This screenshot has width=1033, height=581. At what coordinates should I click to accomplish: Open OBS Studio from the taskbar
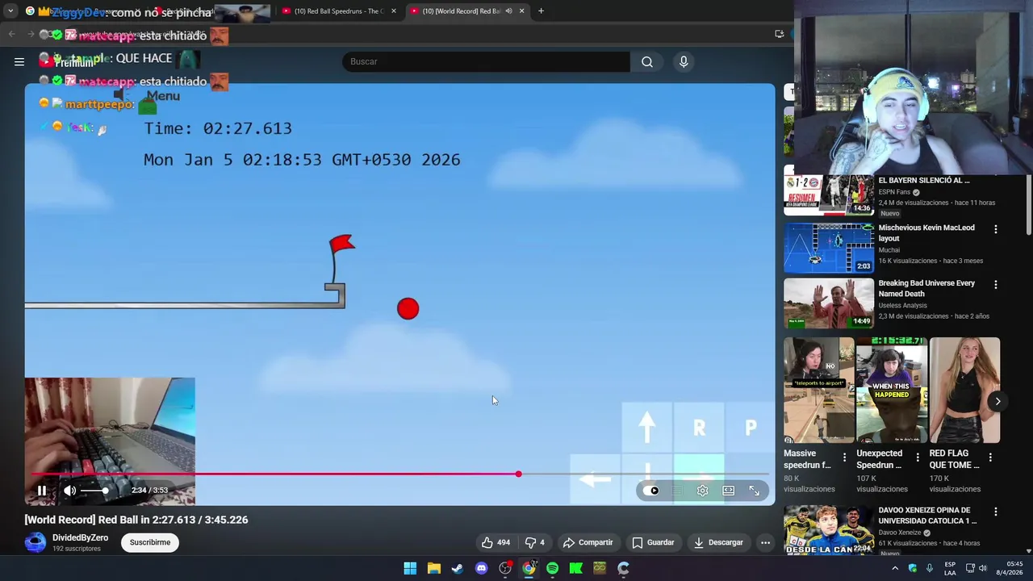tap(505, 568)
